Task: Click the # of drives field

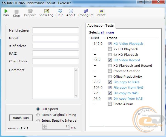Action: pyautogui.click(x=56, y=46)
